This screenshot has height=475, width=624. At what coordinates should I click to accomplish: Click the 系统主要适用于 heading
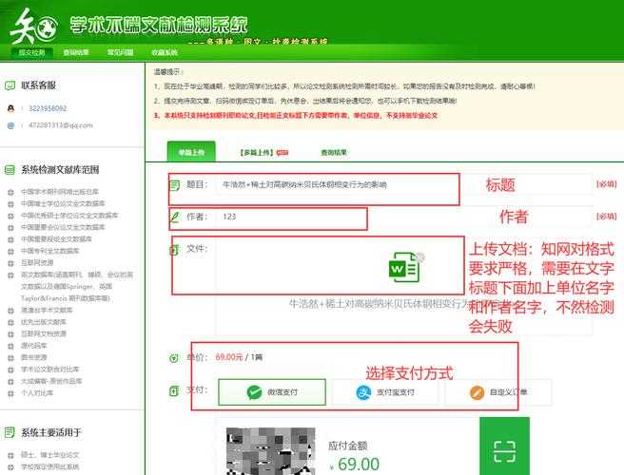51,432
